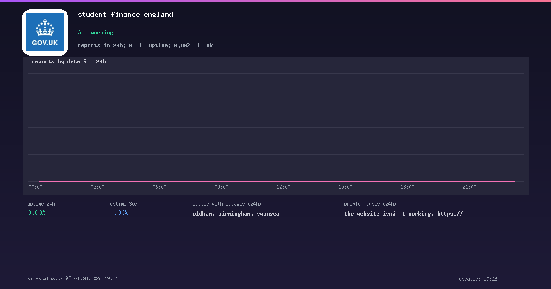This screenshot has width=551, height=289.
Task: Click the green uptime 24h value 0.00%
Action: [x=37, y=213]
